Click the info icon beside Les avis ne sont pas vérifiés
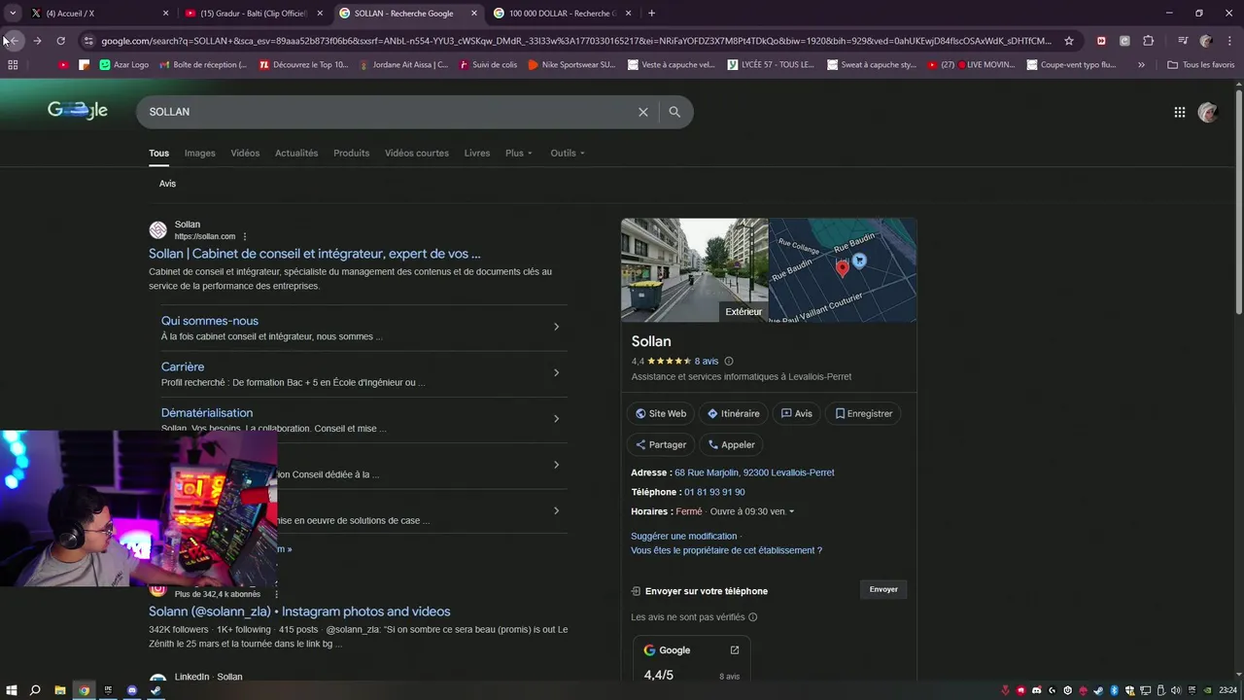 (753, 617)
